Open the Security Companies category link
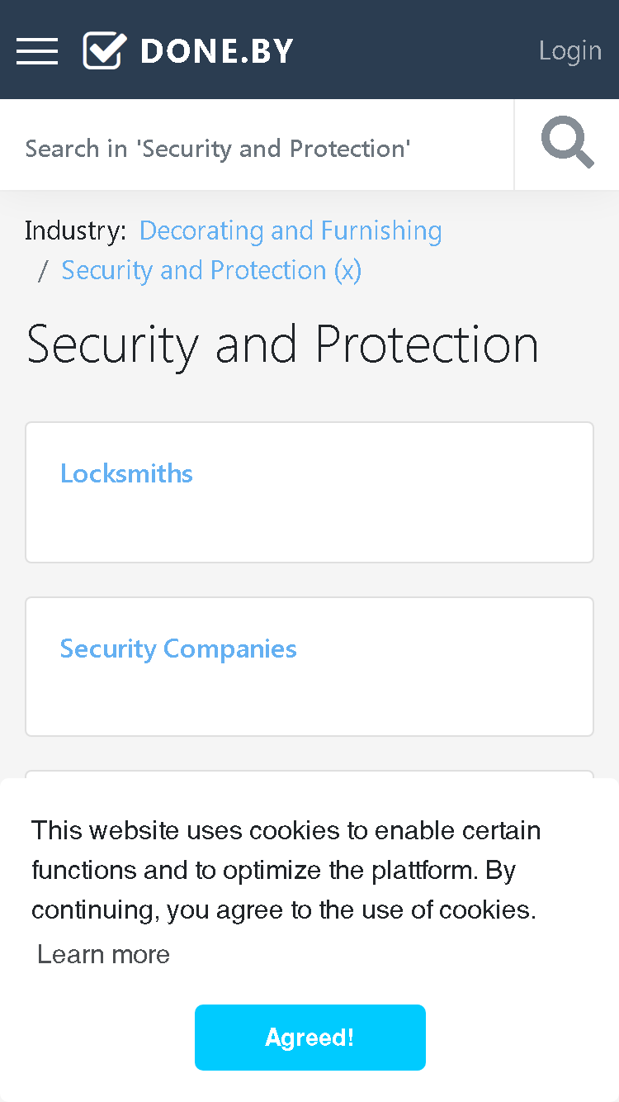This screenshot has width=619, height=1102. click(x=178, y=648)
